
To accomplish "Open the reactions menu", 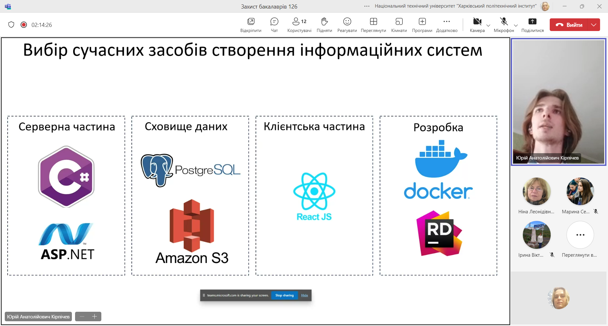I will (347, 25).
